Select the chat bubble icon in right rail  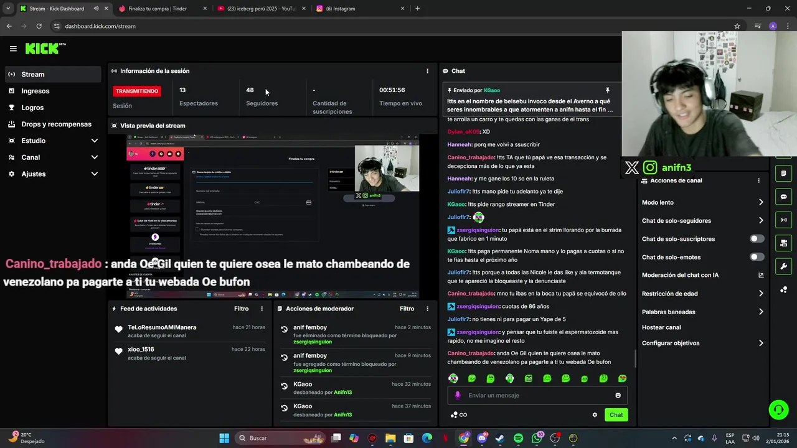pyautogui.click(x=783, y=197)
